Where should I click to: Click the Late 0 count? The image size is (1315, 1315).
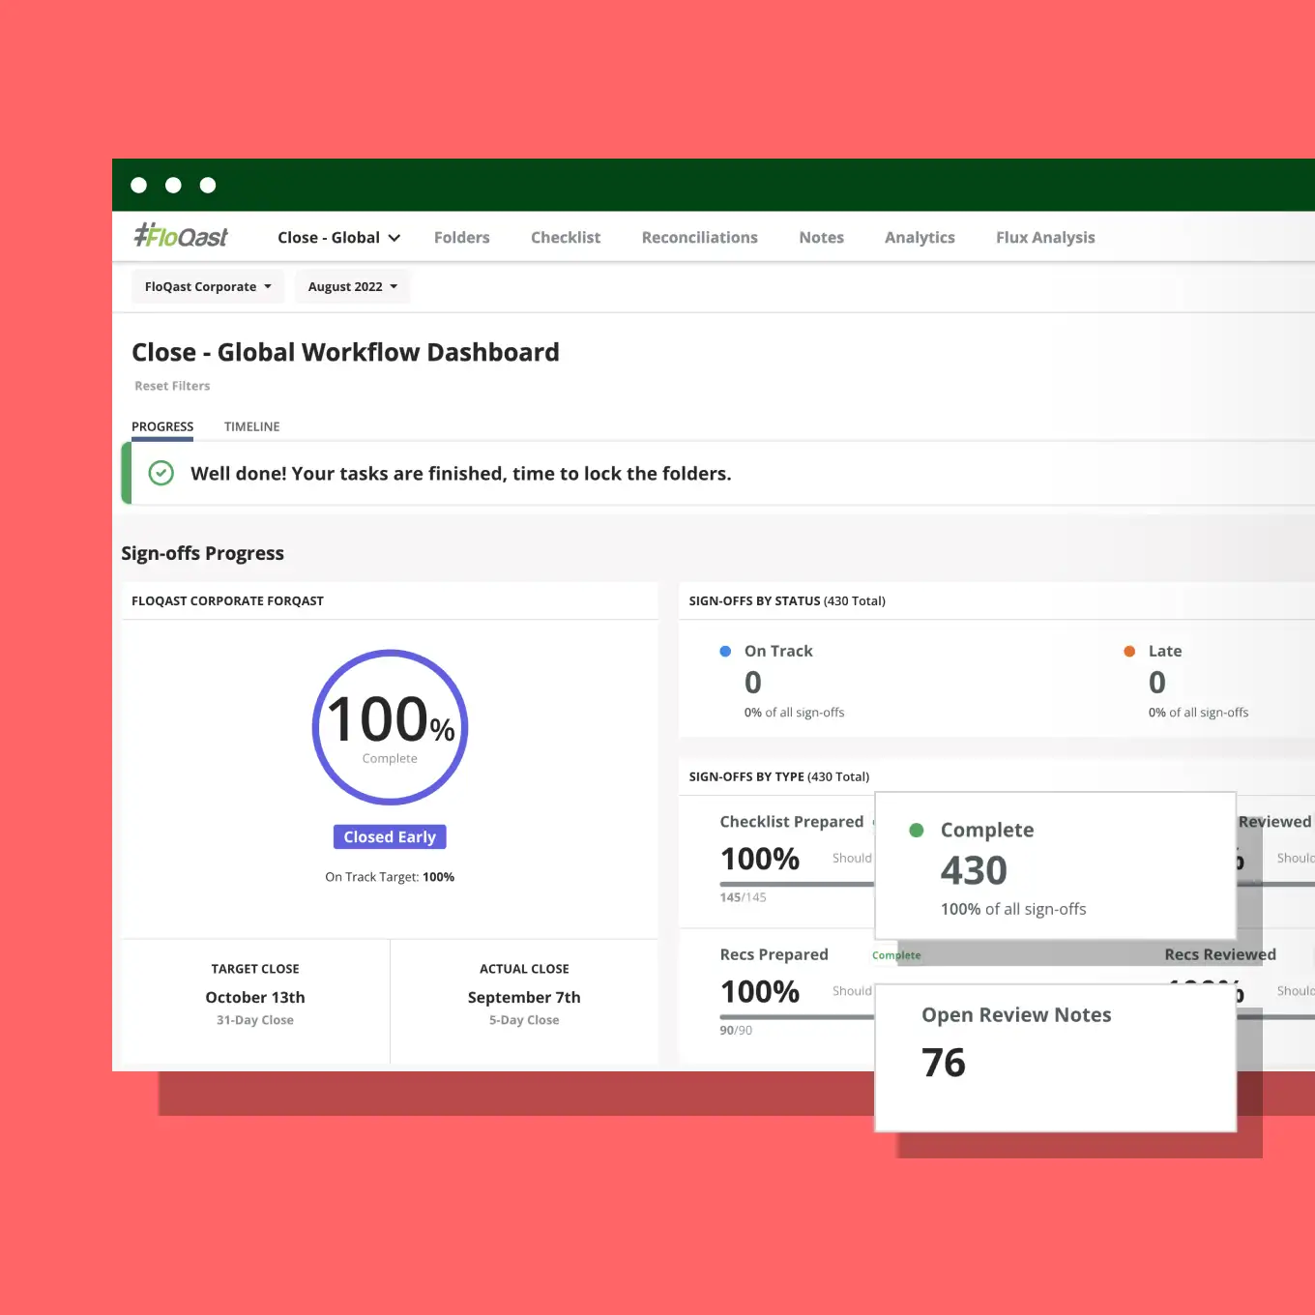[x=1157, y=683]
